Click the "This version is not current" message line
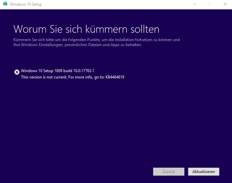The image size is (232, 183). click(73, 77)
